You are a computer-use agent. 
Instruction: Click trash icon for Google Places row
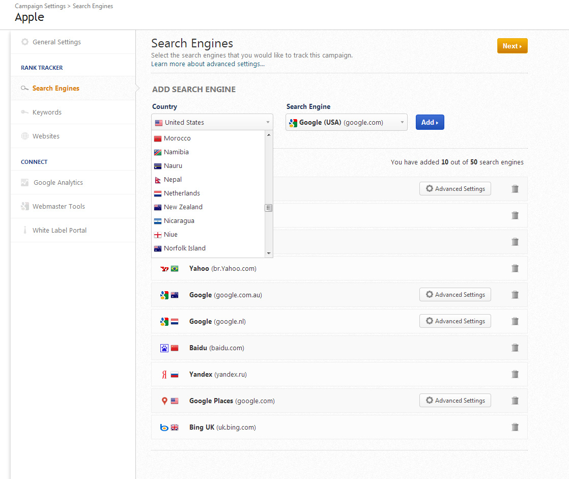click(515, 401)
